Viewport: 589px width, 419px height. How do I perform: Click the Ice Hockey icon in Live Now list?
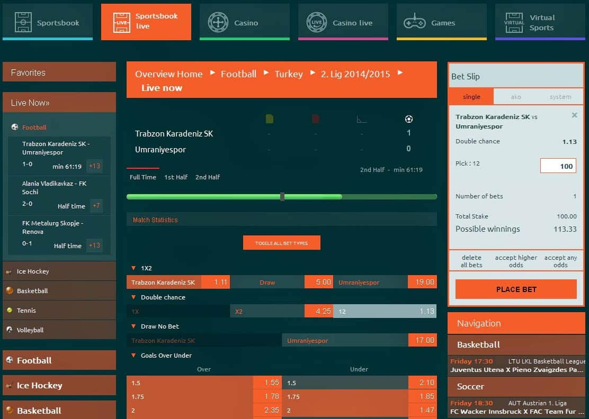8,271
